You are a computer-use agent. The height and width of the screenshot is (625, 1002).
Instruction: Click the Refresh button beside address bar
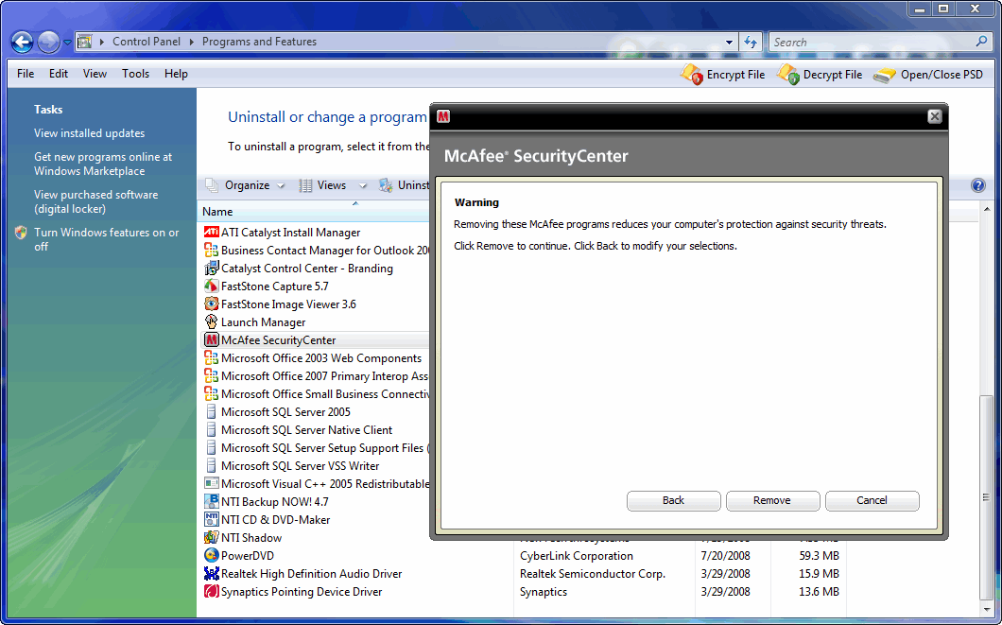[751, 43]
